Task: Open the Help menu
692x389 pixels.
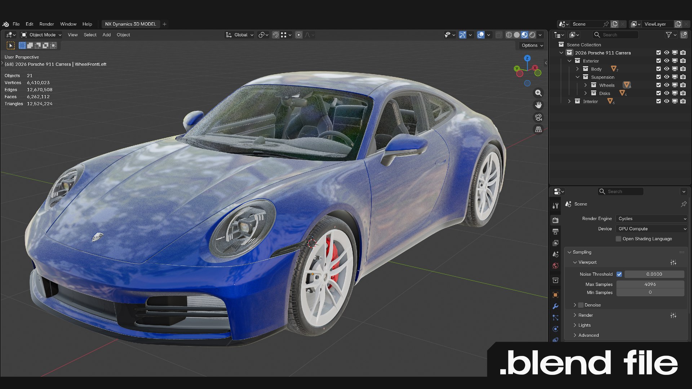Action: click(x=87, y=24)
